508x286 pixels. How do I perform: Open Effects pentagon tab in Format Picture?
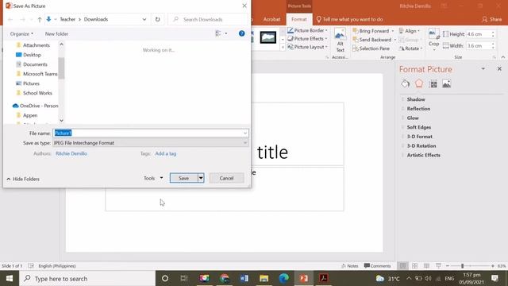[x=419, y=83]
